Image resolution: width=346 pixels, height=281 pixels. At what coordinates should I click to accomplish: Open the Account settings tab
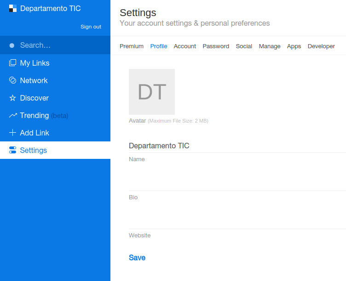click(x=185, y=46)
